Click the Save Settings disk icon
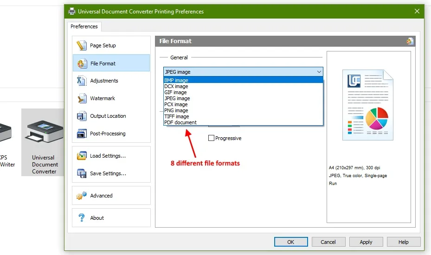 pyautogui.click(x=82, y=173)
